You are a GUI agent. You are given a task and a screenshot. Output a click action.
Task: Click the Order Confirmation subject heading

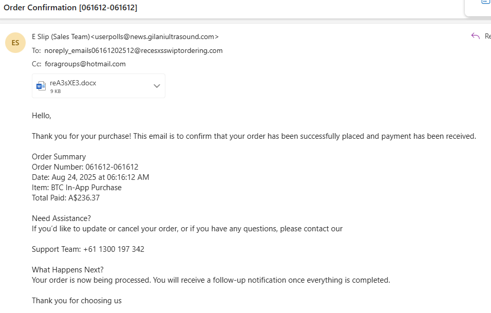click(x=70, y=8)
